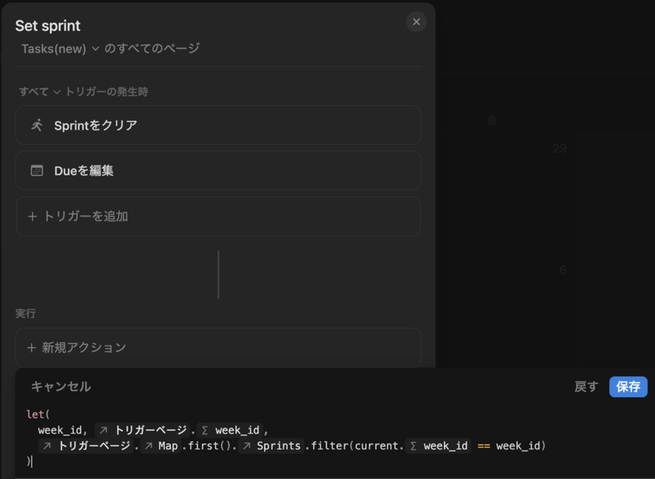Click the トリガーの発生時 label
Image resolution: width=655 pixels, height=479 pixels.
click(107, 92)
